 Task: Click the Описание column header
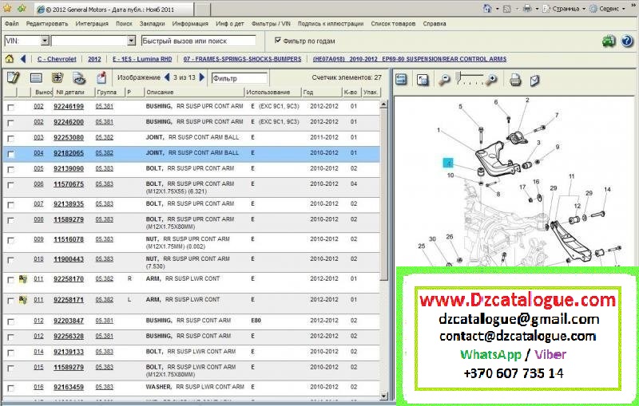click(x=194, y=93)
